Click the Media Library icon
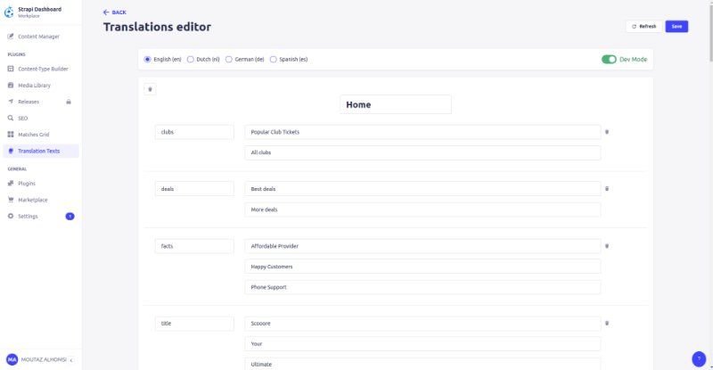Viewport: 713px width, 370px height. 11,85
